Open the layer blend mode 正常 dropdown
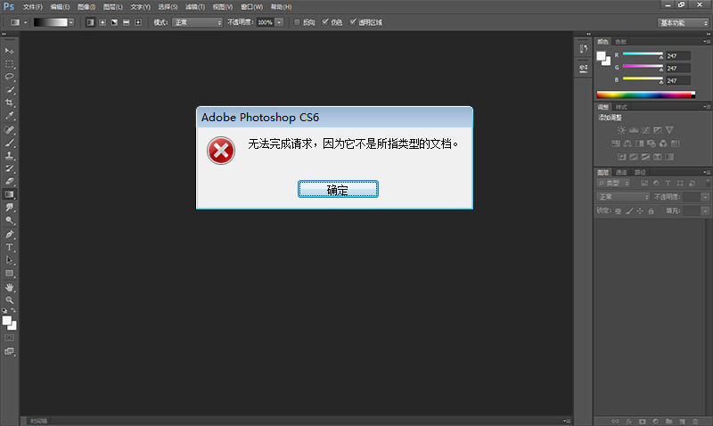 [x=623, y=197]
